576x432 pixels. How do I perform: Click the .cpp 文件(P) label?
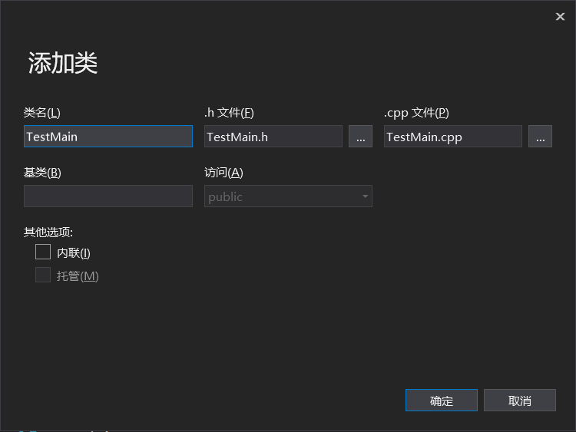[416, 113]
